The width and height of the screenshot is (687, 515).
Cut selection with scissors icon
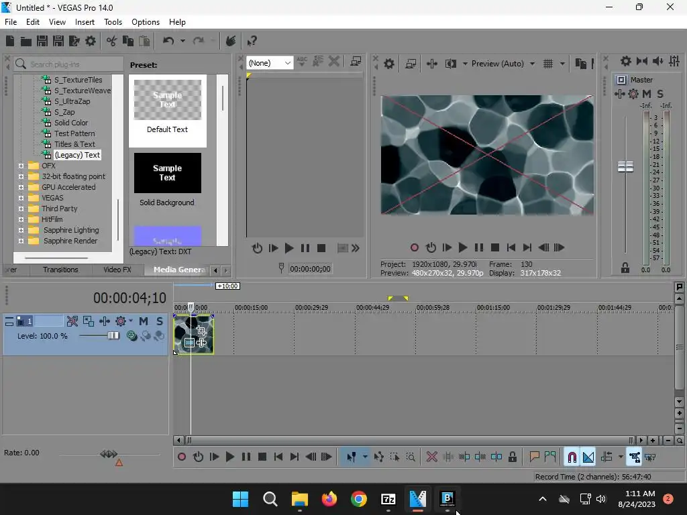(x=112, y=41)
